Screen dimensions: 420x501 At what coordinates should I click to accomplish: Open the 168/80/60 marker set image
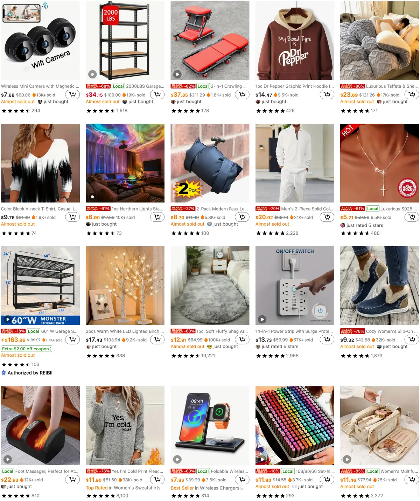point(295,426)
